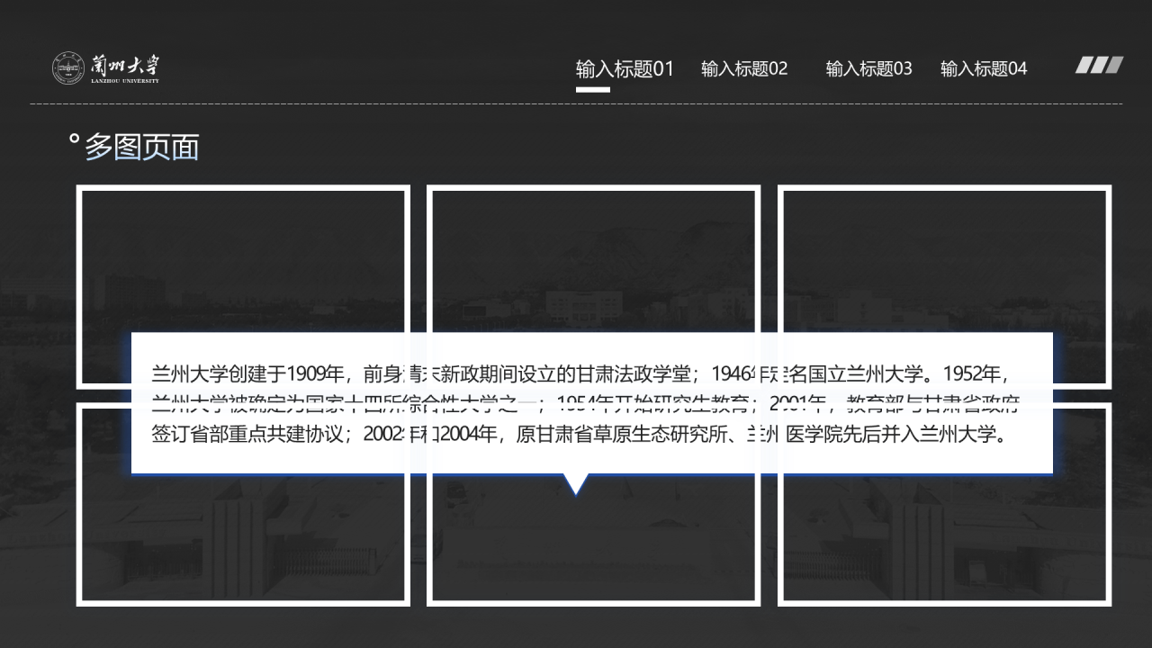Click the blue-bordered white text callout box
The height and width of the screenshot is (648, 1152).
click(591, 403)
